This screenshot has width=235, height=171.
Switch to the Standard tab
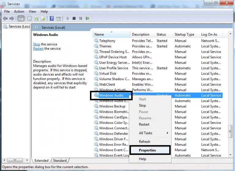click(x=60, y=161)
